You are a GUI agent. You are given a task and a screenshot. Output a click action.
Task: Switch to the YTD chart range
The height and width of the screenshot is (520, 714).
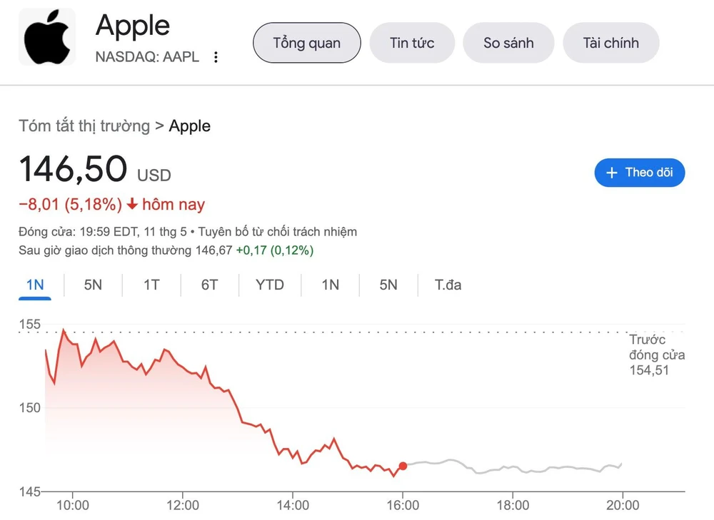(269, 285)
